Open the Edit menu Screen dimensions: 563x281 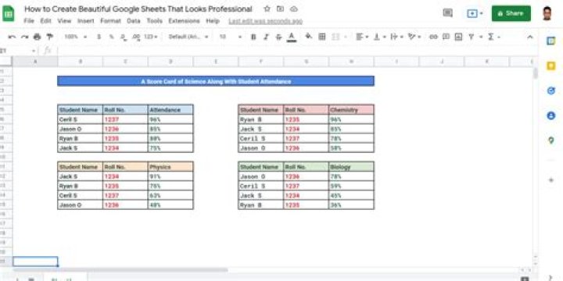(x=45, y=21)
